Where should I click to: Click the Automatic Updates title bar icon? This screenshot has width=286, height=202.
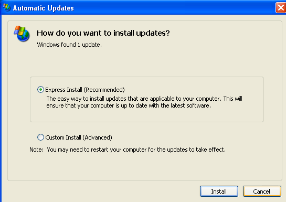pyautogui.click(x=7, y=7)
